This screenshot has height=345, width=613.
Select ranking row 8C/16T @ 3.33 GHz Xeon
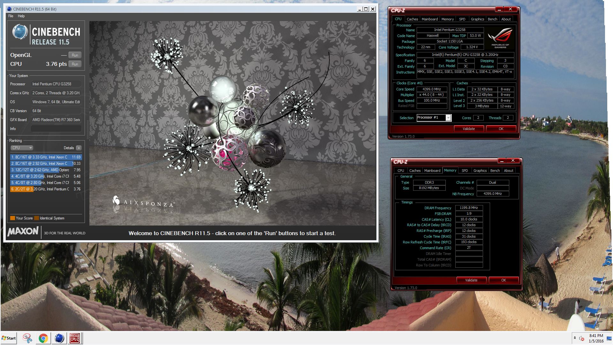tap(46, 157)
